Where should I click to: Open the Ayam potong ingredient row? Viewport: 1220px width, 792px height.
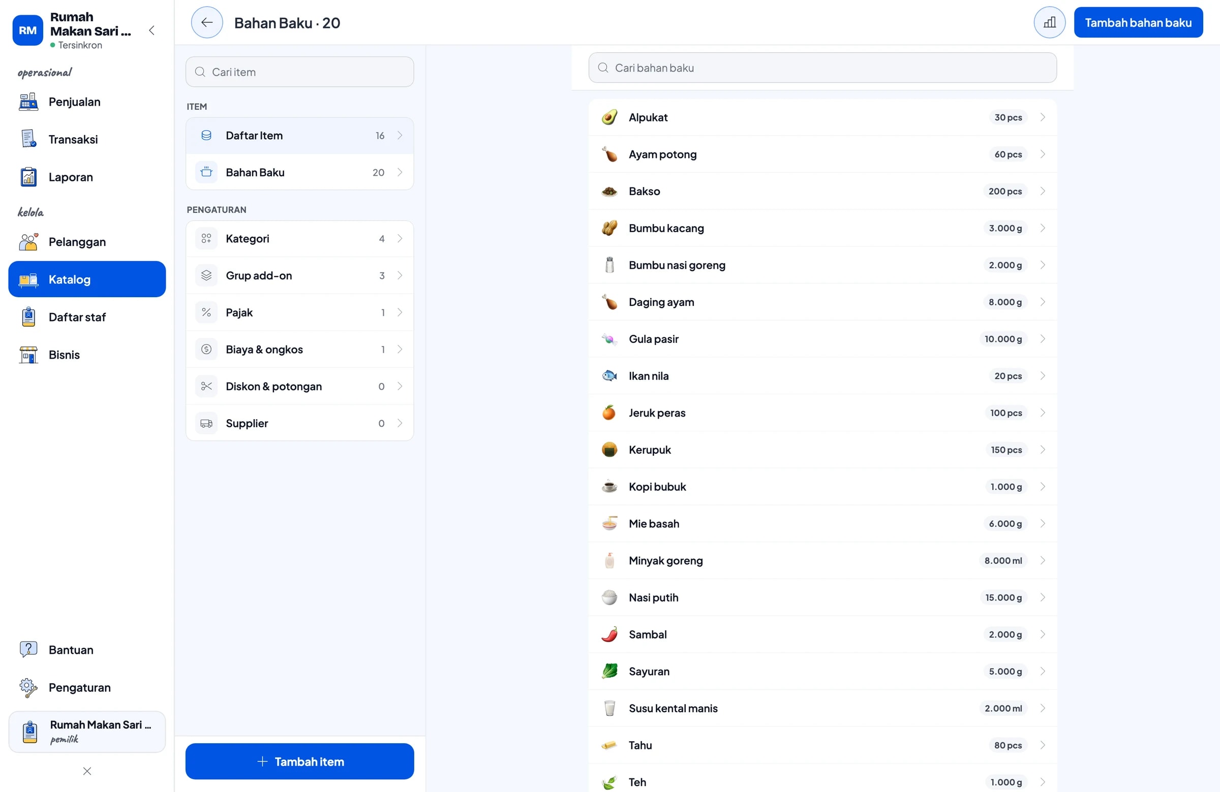[x=822, y=154]
